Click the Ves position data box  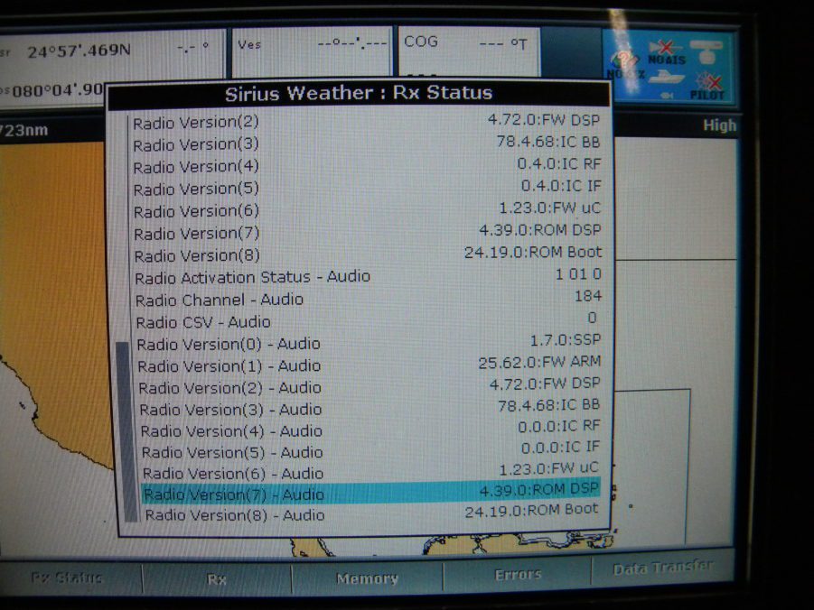click(x=312, y=51)
